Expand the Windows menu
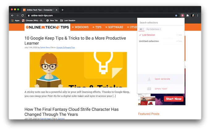The width and height of the screenshot is (210, 131). 80,27
